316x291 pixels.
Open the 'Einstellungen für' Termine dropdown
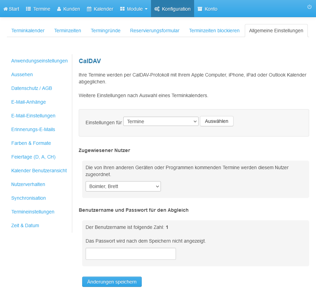click(x=161, y=121)
